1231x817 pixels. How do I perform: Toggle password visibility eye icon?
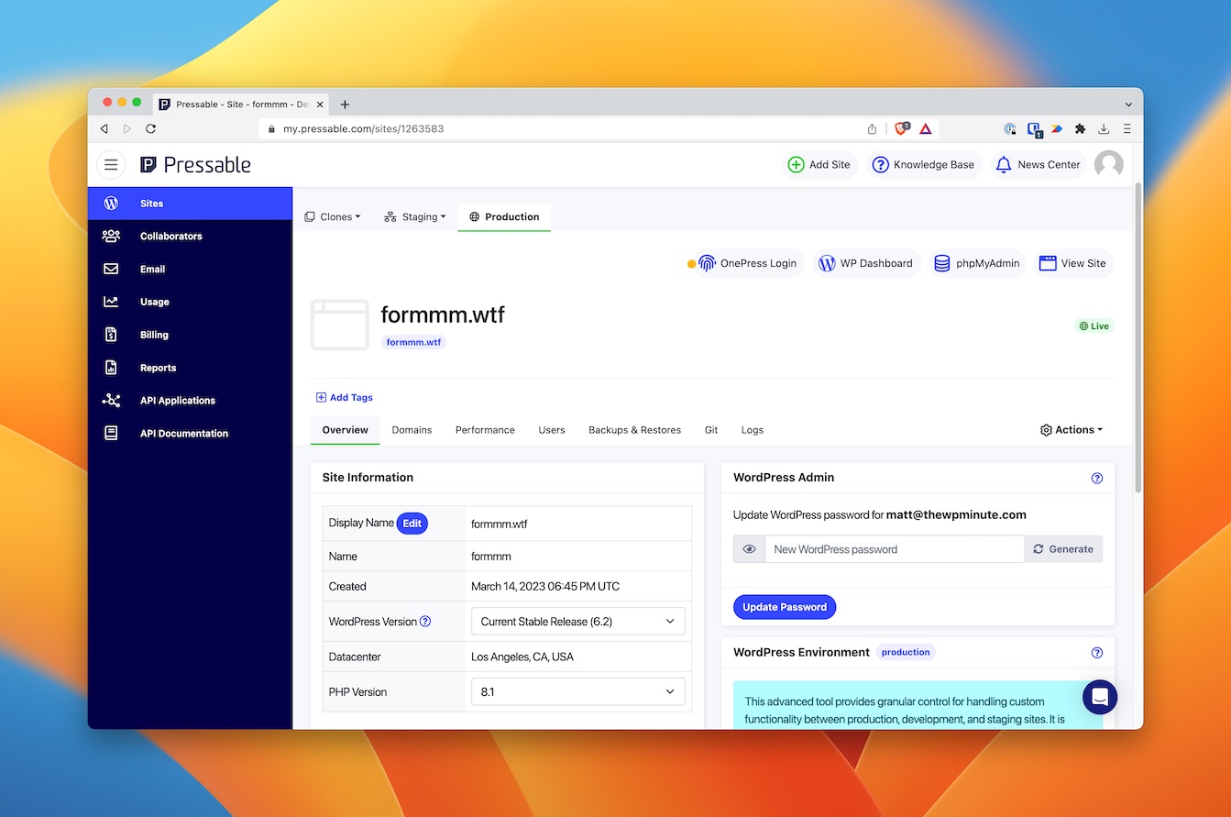pos(749,549)
